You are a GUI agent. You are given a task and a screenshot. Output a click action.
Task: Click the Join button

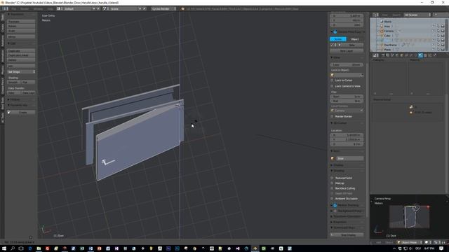point(21,66)
